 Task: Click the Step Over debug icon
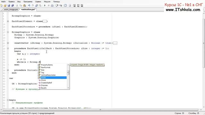click(57, 5)
